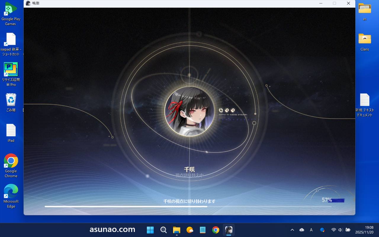Image resolution: width=379 pixels, height=237 pixels.
Task: Click the weather icon in taskbar
Action: (190, 230)
